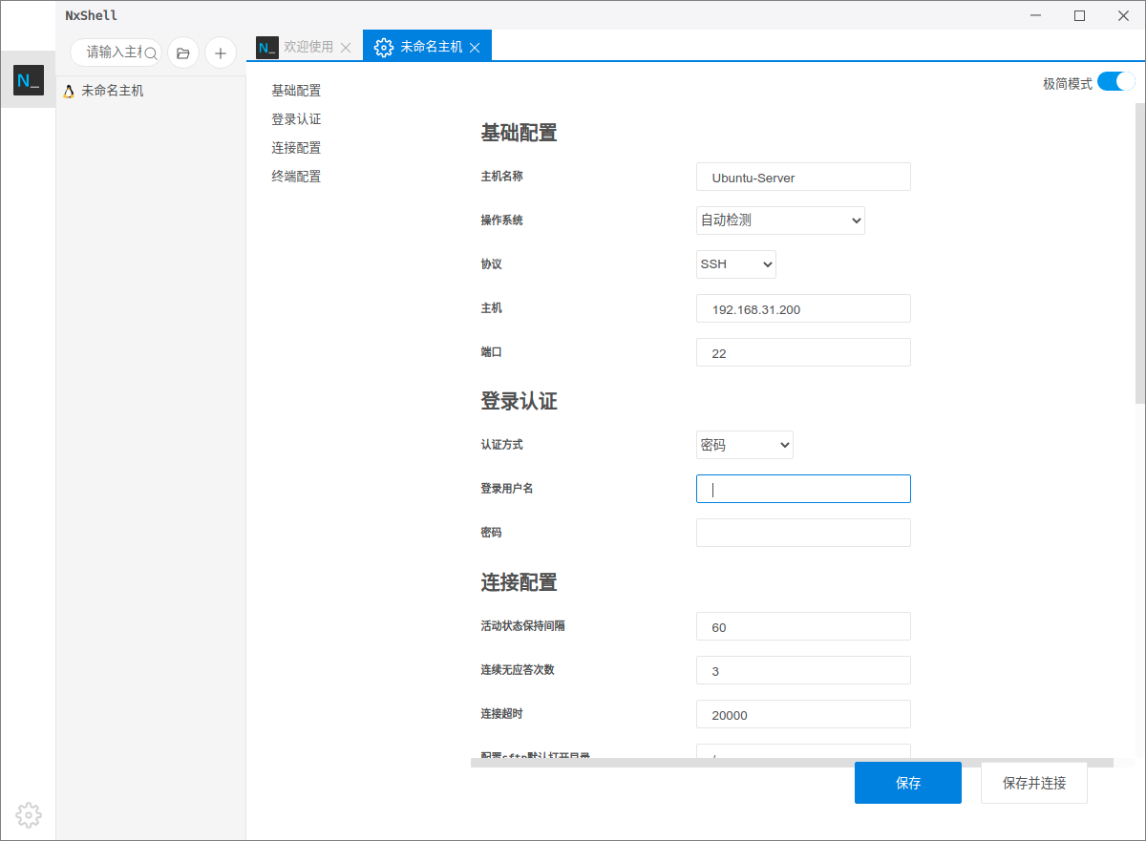
Task: Close the 欢迎使用 tab
Action: (x=346, y=47)
